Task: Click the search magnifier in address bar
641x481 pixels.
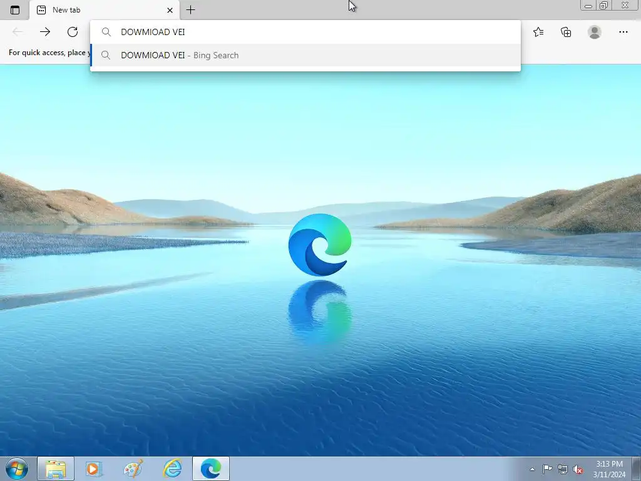Action: [106, 32]
